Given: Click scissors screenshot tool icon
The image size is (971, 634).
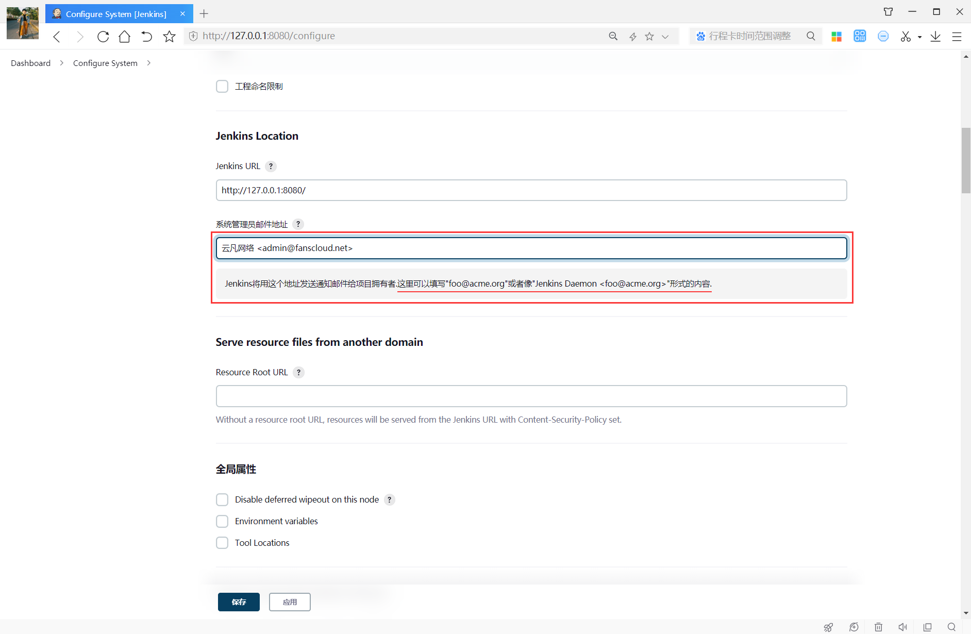Looking at the screenshot, I should 906,36.
